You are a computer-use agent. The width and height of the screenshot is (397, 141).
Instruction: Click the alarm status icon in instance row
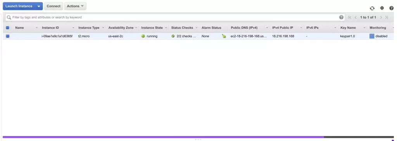point(224,36)
